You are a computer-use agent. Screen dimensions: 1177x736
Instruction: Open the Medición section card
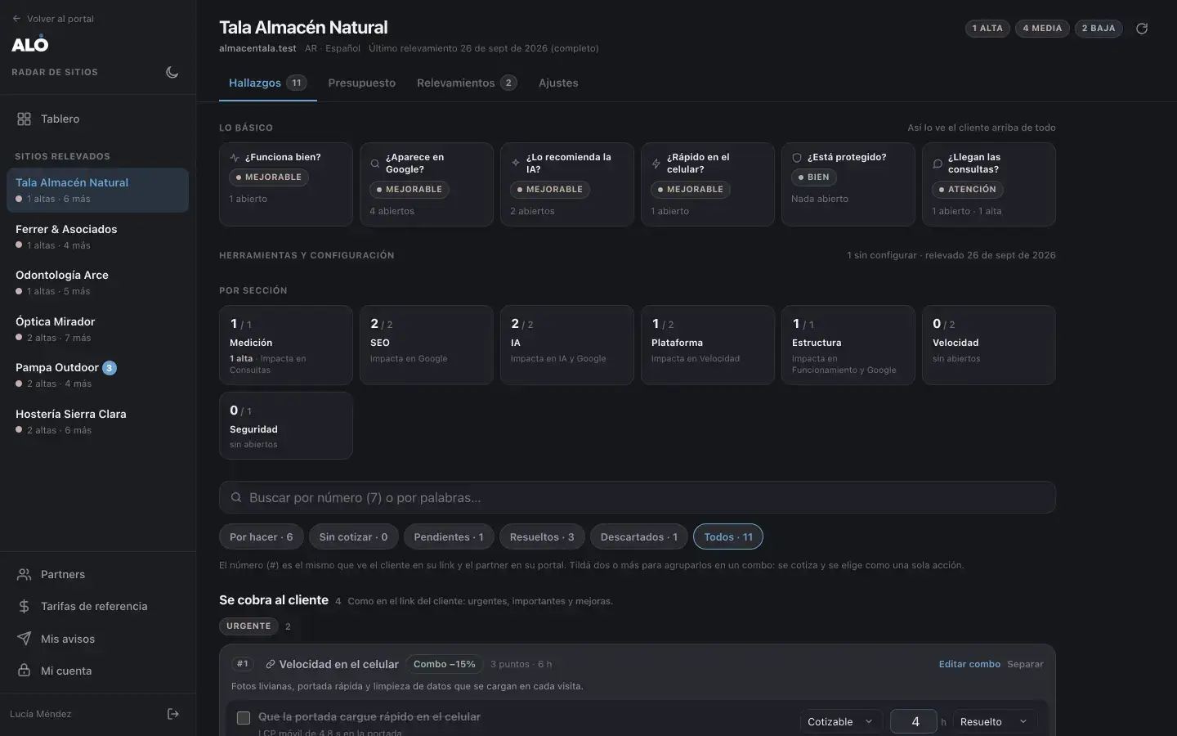pyautogui.click(x=286, y=345)
